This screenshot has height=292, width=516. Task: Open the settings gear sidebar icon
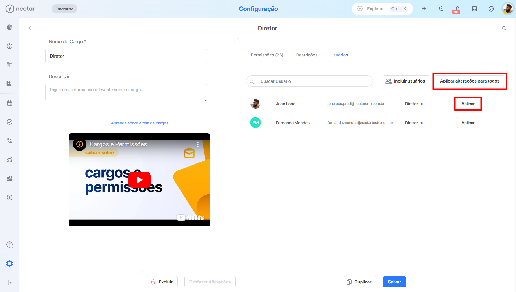[9, 263]
